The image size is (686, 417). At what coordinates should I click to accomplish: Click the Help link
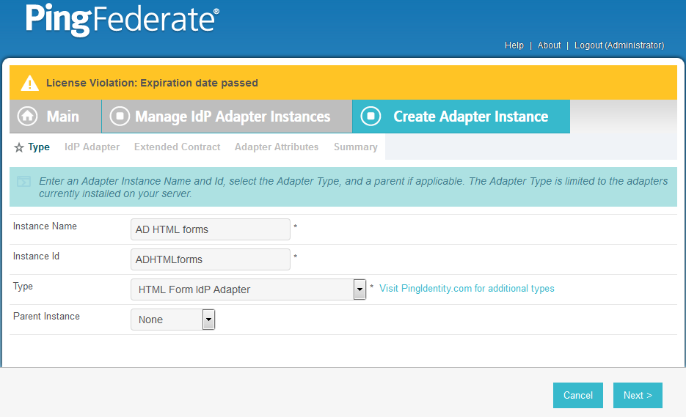(x=514, y=45)
